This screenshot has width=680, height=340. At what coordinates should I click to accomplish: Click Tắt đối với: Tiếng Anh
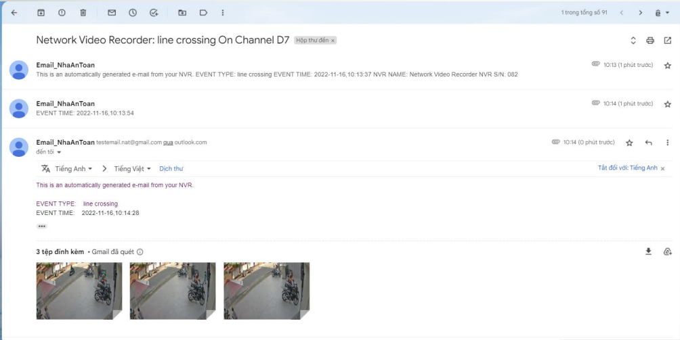(x=627, y=168)
